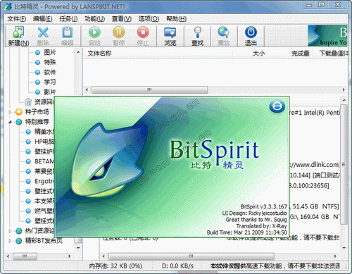Click the red 停止 stop icon
Screen dimensions: 352x274
tap(143, 32)
